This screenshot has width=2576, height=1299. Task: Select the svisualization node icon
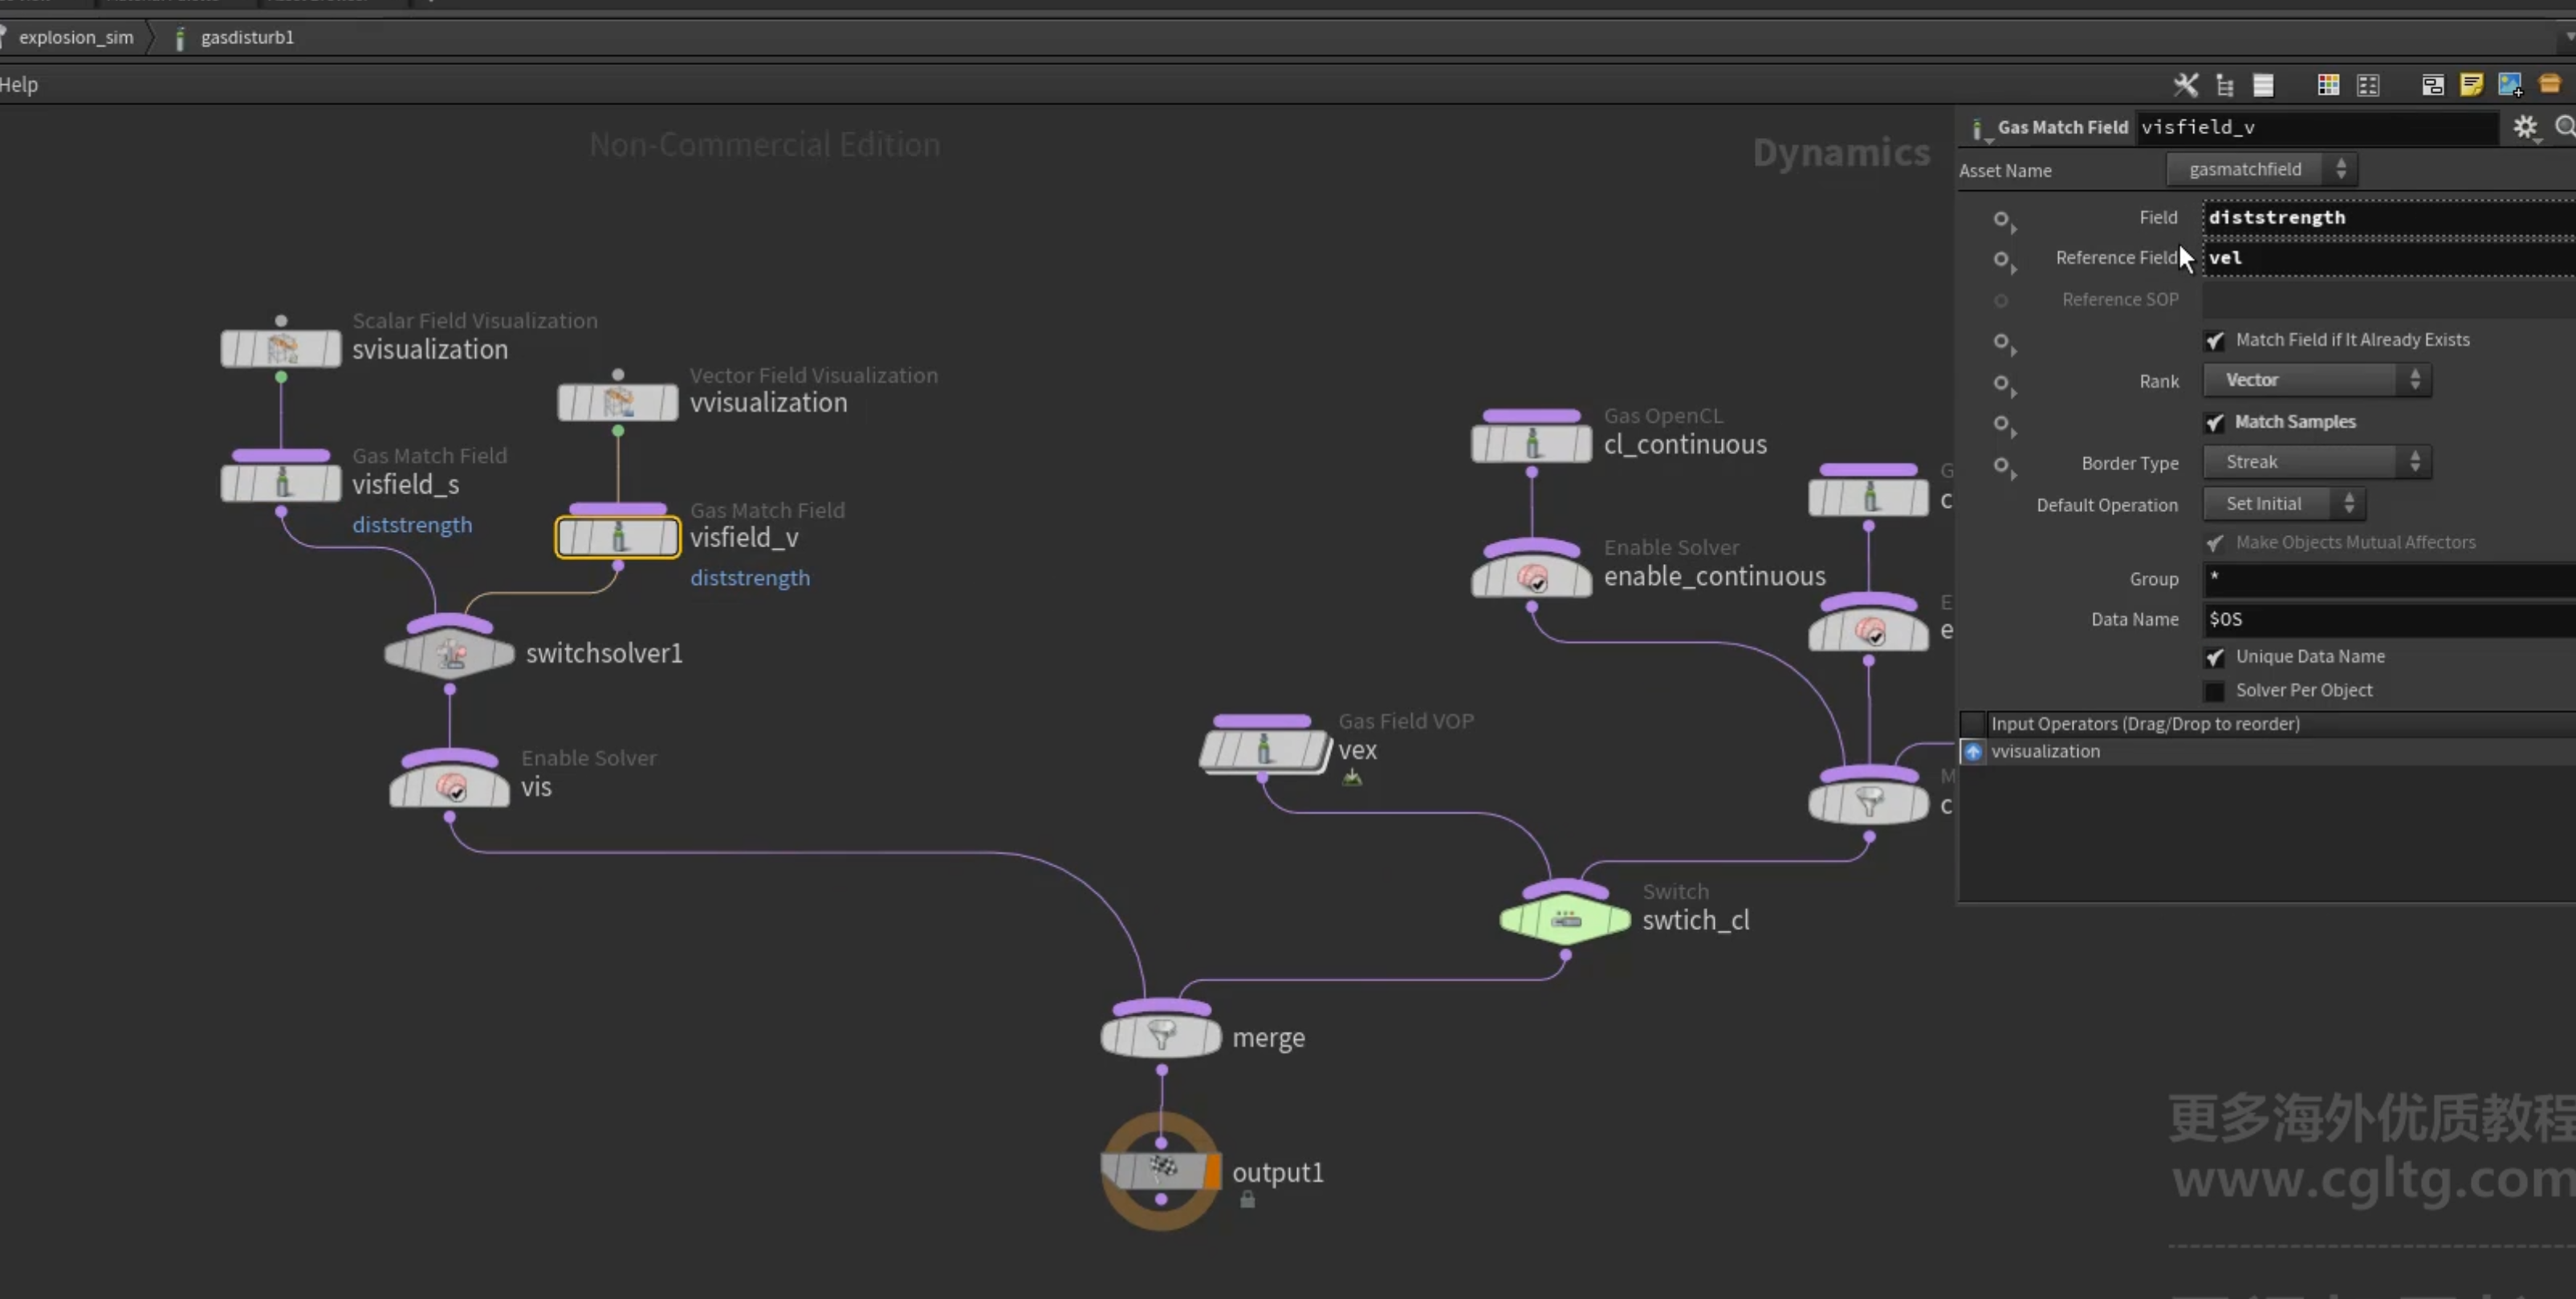coord(281,349)
